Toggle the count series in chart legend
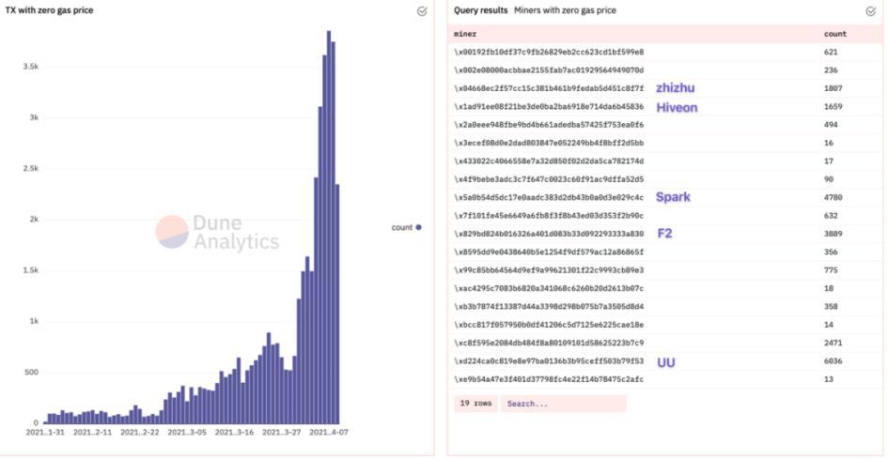The image size is (888, 459). 406,227
